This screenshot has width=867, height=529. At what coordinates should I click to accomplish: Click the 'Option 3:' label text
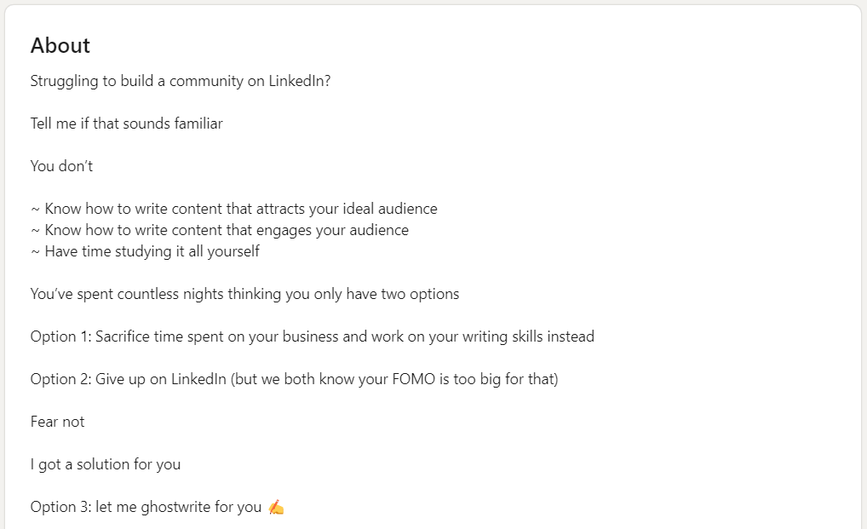60,507
